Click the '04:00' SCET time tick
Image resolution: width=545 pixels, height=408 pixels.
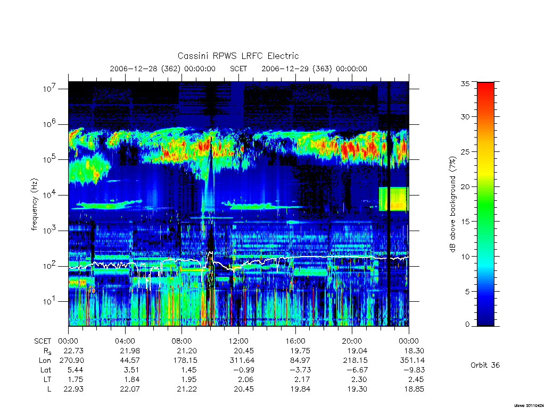pos(125,341)
